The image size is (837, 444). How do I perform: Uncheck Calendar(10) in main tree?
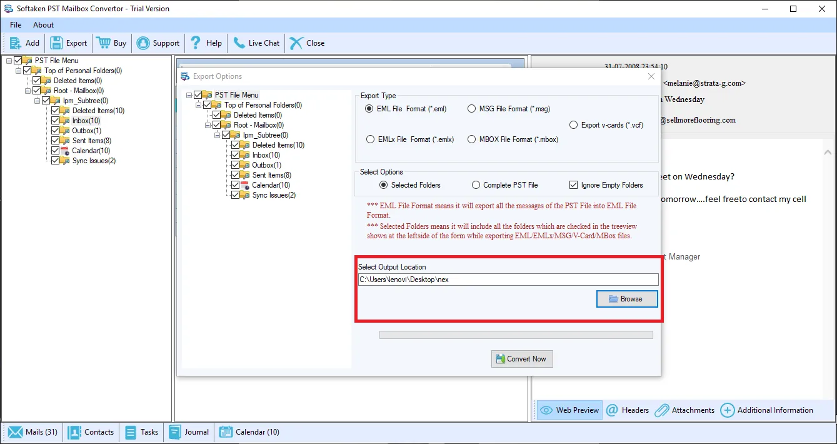55,151
